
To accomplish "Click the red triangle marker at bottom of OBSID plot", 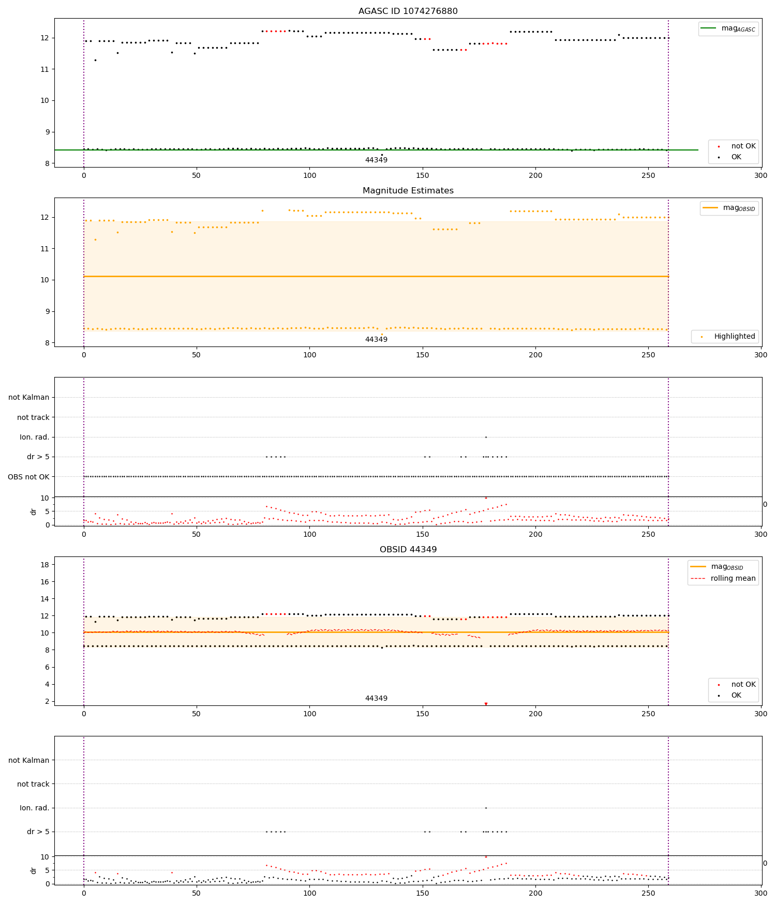I will click(486, 704).
